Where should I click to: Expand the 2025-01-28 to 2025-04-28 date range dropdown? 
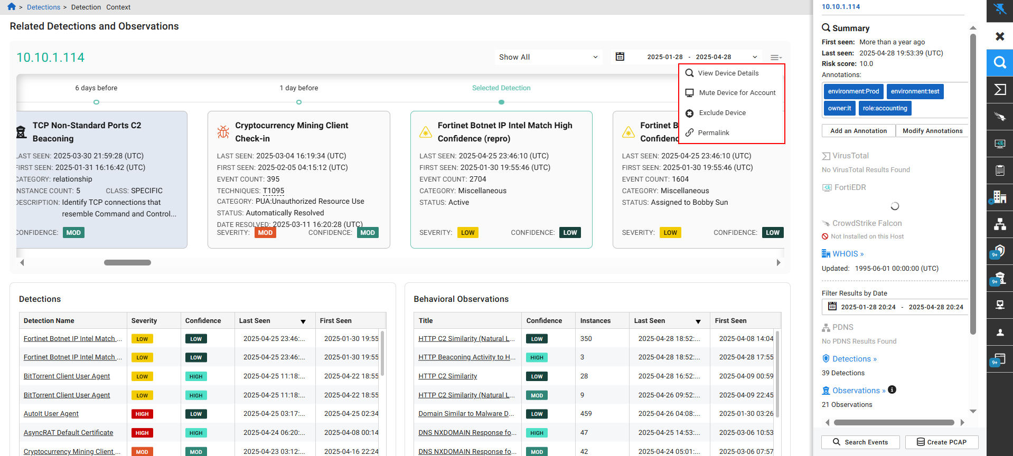755,57
